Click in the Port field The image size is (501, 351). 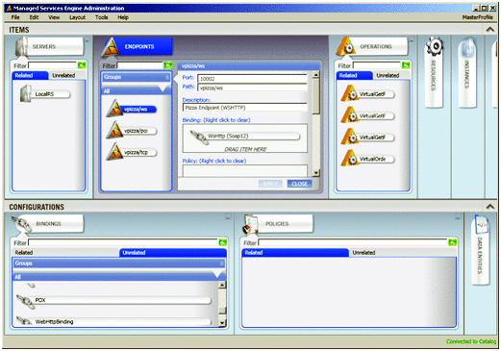(252, 78)
